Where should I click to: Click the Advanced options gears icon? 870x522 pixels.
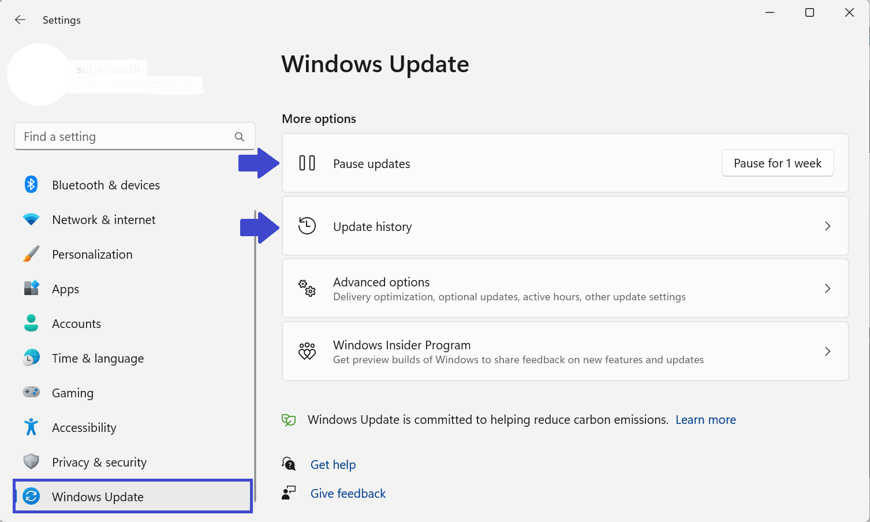pos(307,288)
